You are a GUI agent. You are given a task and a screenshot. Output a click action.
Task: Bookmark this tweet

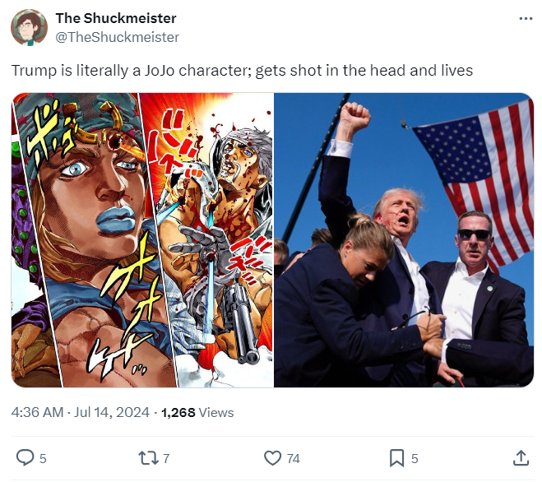[x=396, y=458]
